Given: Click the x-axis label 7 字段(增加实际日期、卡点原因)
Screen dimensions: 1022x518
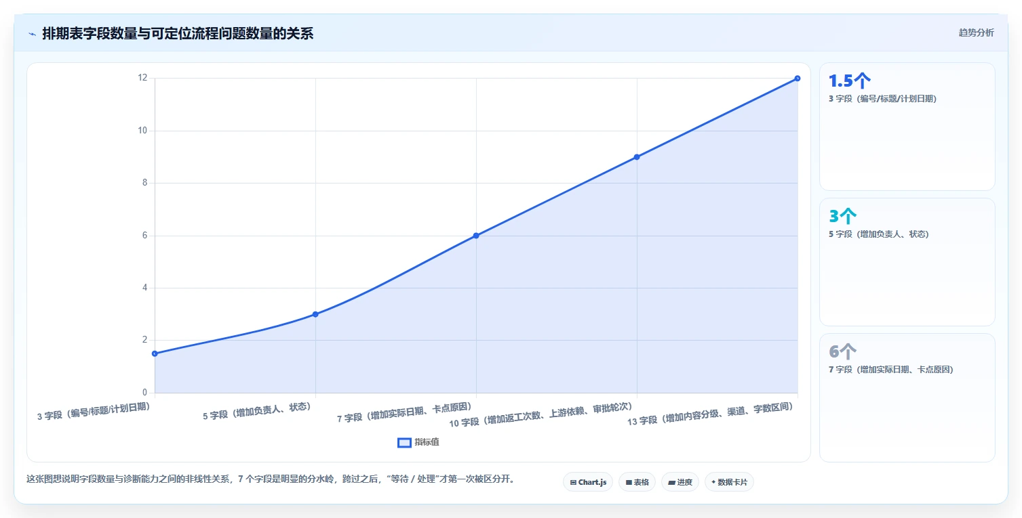Looking at the screenshot, I should tap(404, 412).
